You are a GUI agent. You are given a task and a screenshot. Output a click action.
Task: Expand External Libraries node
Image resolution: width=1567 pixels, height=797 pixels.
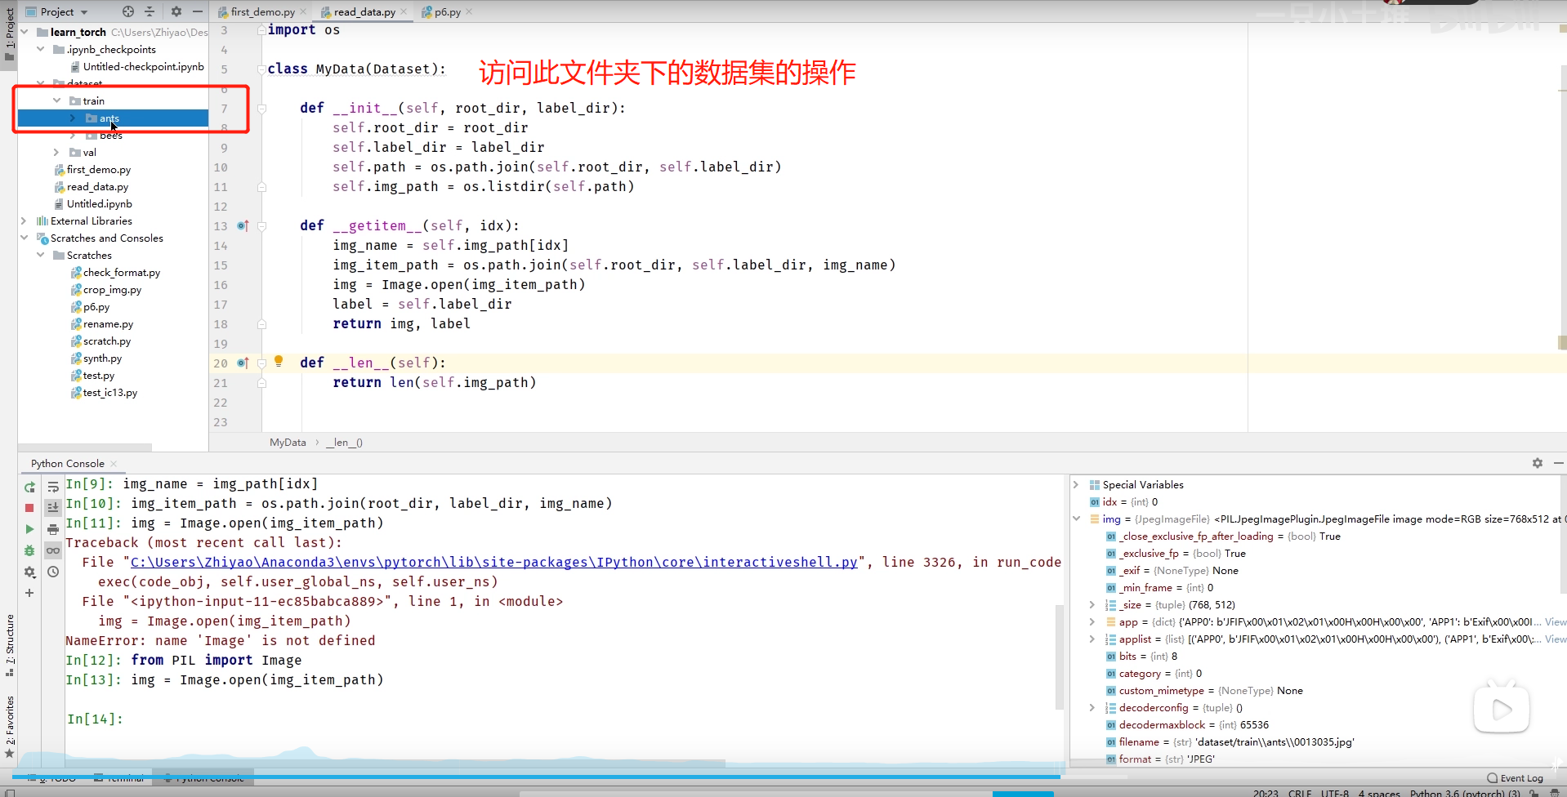point(25,220)
